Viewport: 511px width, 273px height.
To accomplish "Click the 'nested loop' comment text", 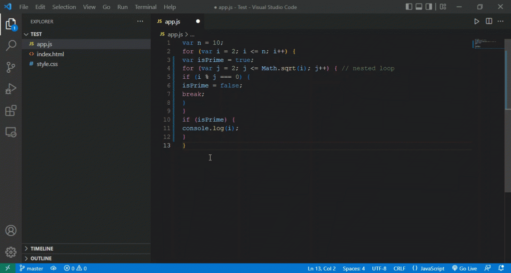I will click(x=373, y=68).
